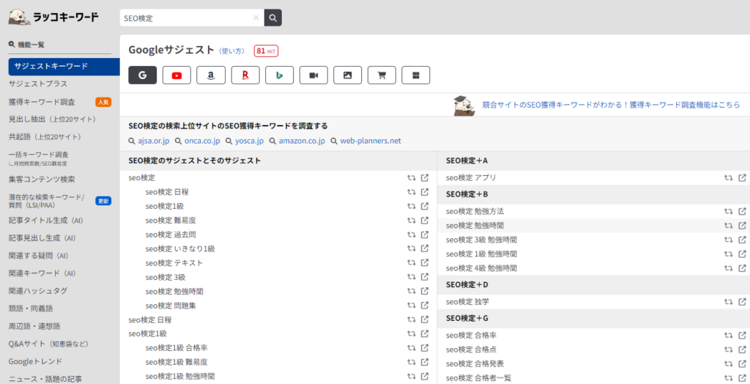Screen dimensions: 750x384
Task: Click the search magnifier button
Action: pos(272,18)
